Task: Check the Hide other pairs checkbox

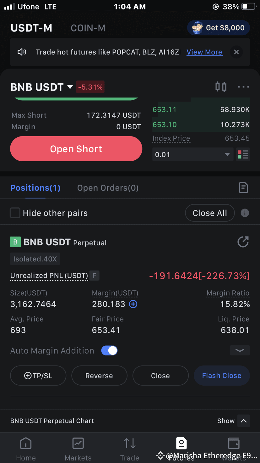Action: click(x=15, y=213)
